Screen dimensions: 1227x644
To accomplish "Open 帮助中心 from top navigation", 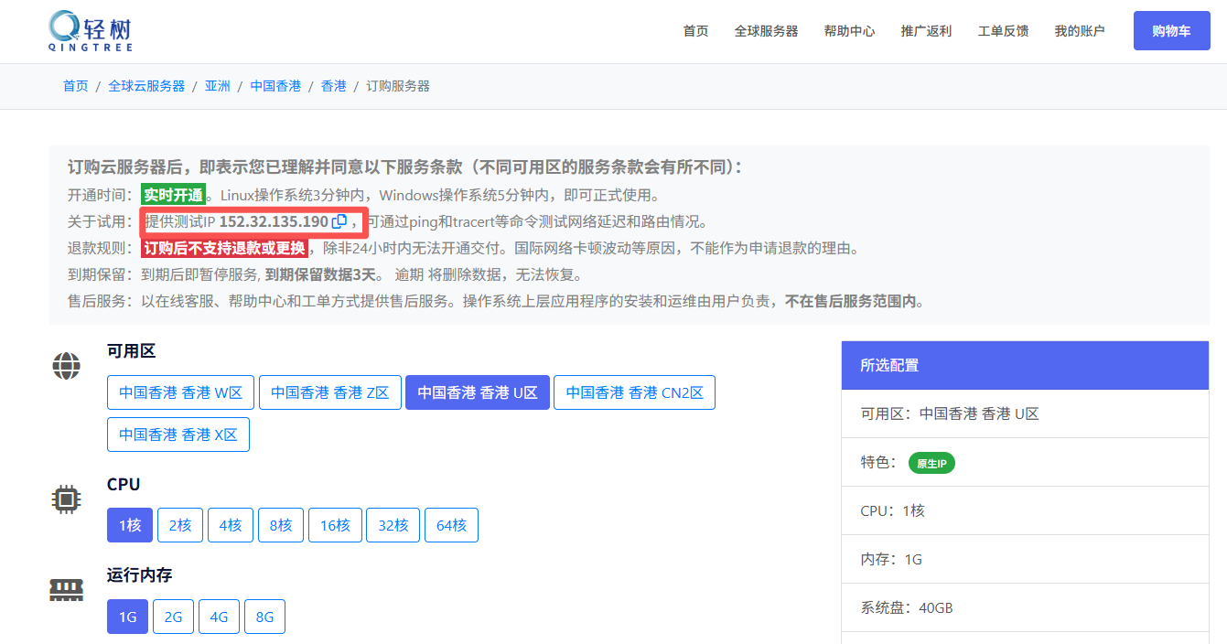I will click(x=849, y=31).
